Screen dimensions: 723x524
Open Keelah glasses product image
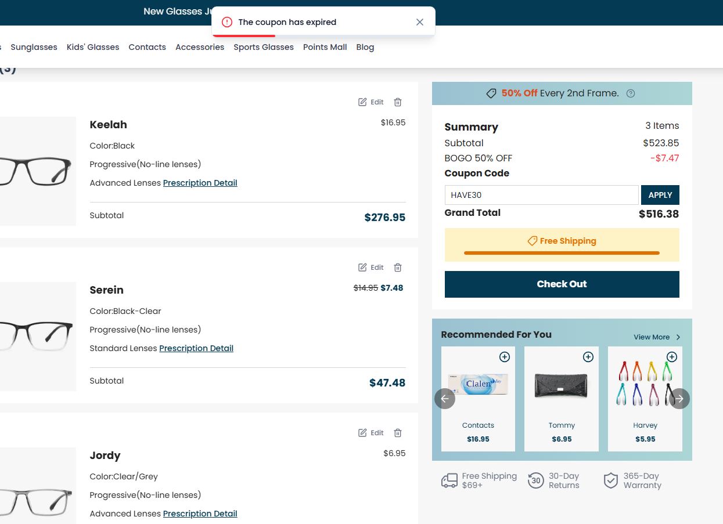coord(38,171)
